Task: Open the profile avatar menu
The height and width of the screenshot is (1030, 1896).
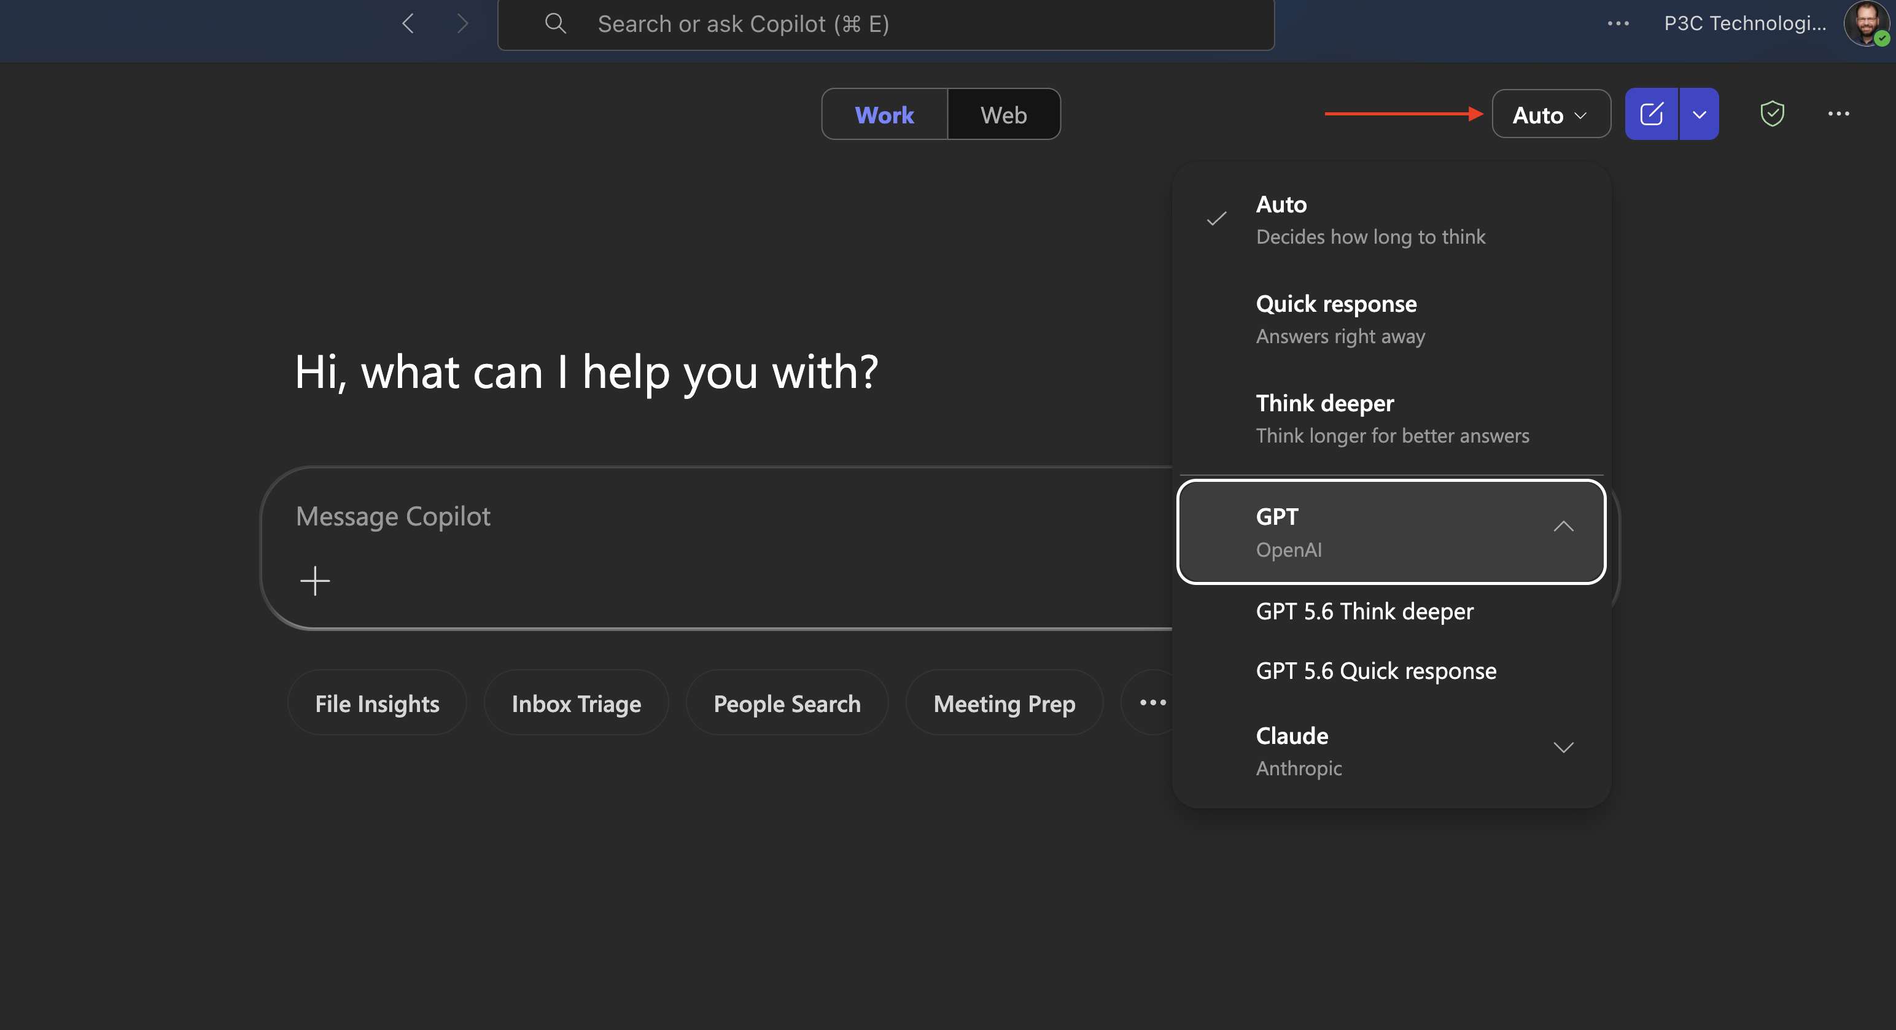Action: pos(1867,23)
